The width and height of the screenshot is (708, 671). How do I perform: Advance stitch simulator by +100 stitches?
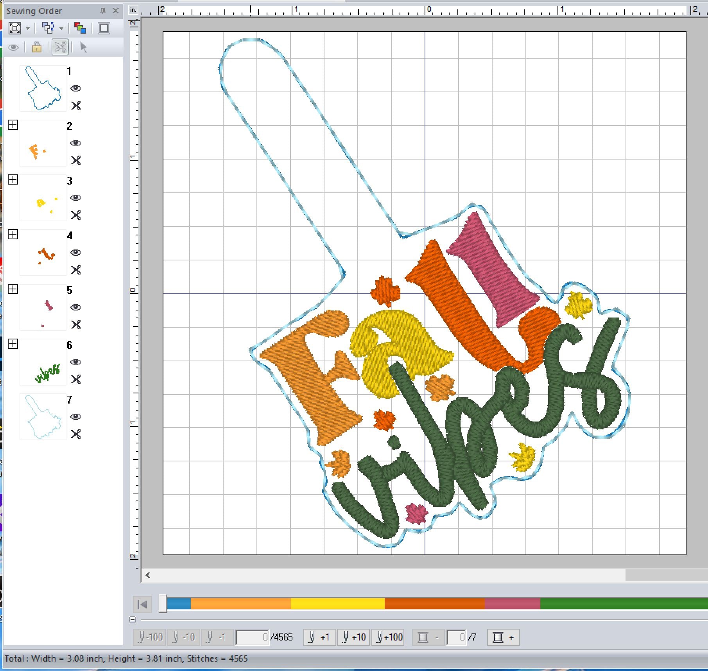tap(389, 637)
